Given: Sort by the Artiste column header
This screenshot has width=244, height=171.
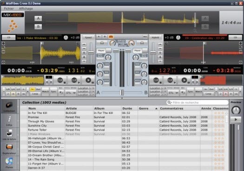Looking at the screenshot, I should coord(79,108).
